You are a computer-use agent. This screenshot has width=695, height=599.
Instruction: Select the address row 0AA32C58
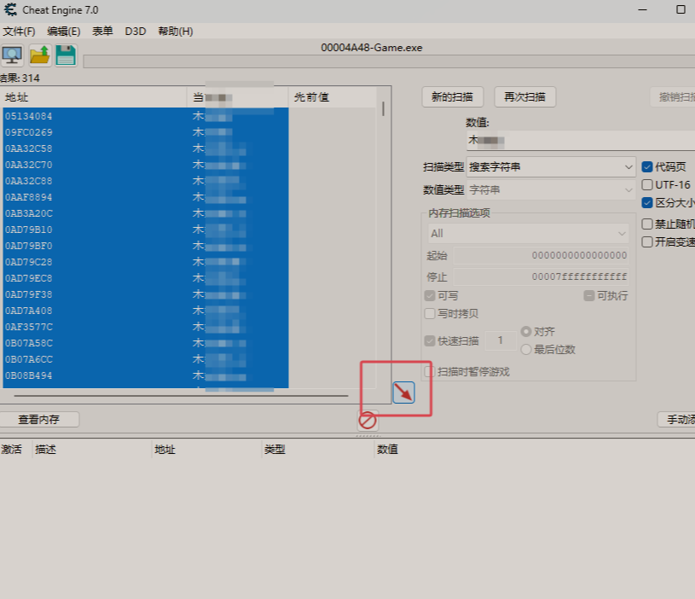[x=146, y=148]
